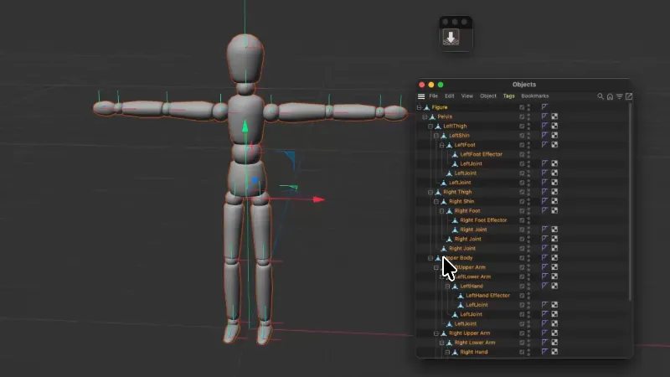Select the checkered tag on the Pelvis row

pyautogui.click(x=554, y=116)
